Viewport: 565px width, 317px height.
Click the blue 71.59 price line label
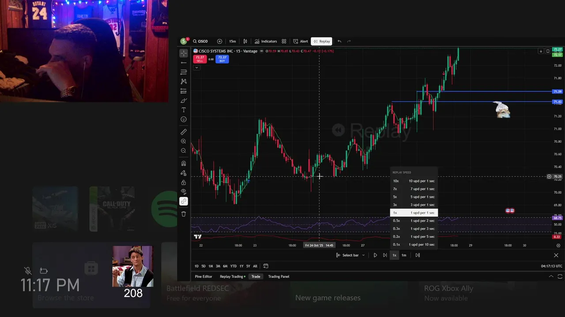click(x=557, y=92)
